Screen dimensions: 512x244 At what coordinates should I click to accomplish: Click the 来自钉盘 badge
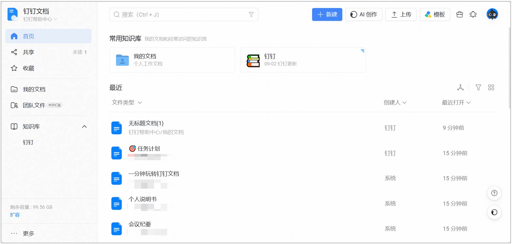[54, 105]
